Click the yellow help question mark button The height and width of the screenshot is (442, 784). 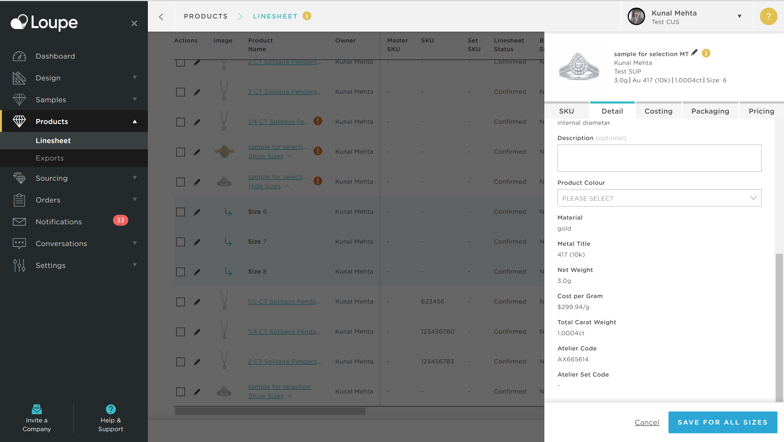tap(768, 16)
